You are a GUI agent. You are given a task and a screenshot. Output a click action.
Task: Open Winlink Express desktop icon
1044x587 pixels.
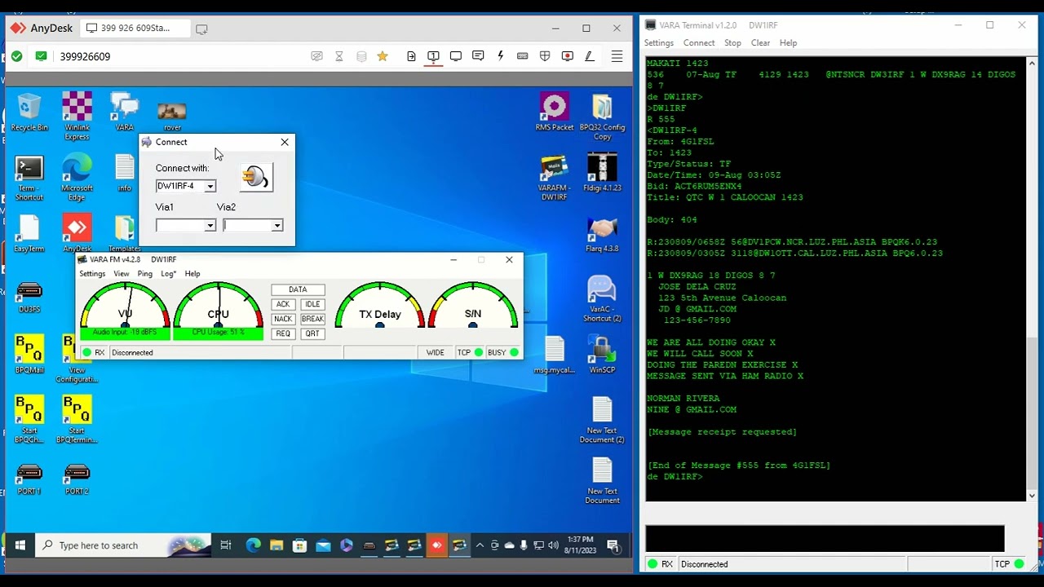77,116
